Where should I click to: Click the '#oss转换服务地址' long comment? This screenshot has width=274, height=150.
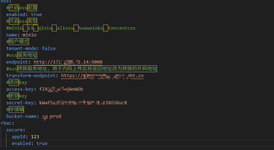coord(82,69)
